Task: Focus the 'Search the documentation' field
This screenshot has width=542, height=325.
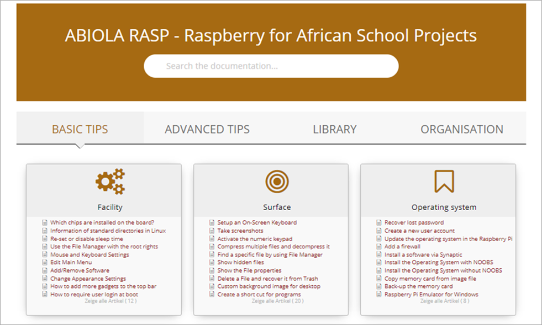Action: (271, 66)
